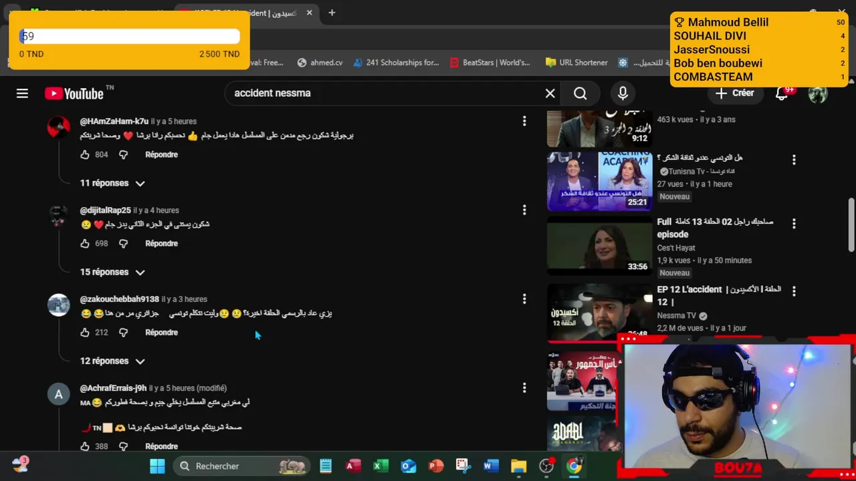The height and width of the screenshot is (481, 856).
Task: Switch to Chrome in the taskbar
Action: [574, 466]
